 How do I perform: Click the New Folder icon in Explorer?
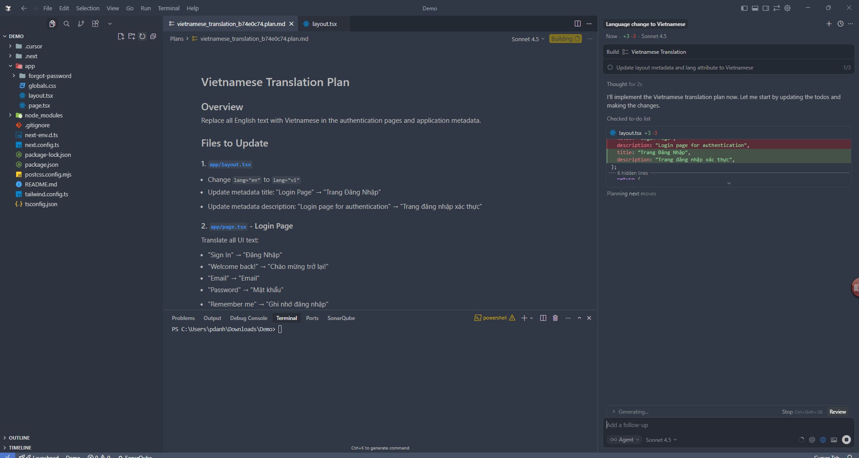[x=132, y=36]
